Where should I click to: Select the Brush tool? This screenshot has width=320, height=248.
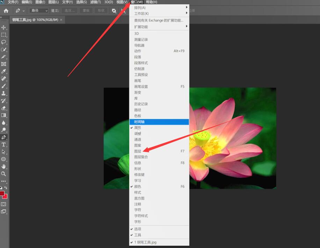3,86
